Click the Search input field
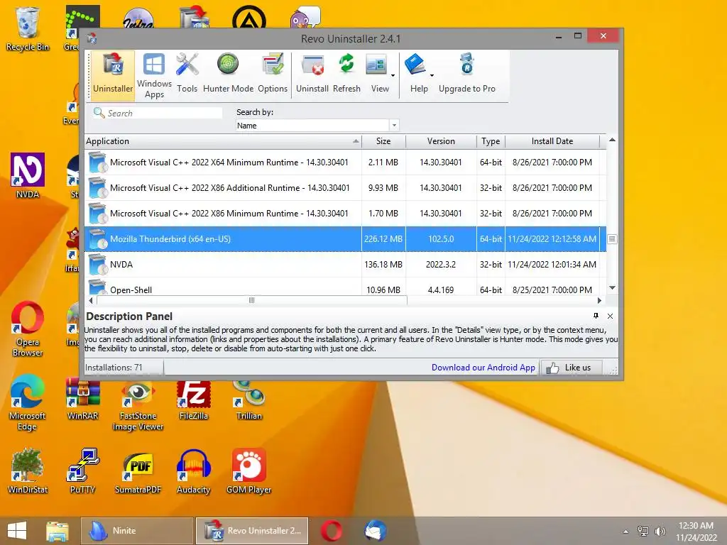 click(158, 113)
